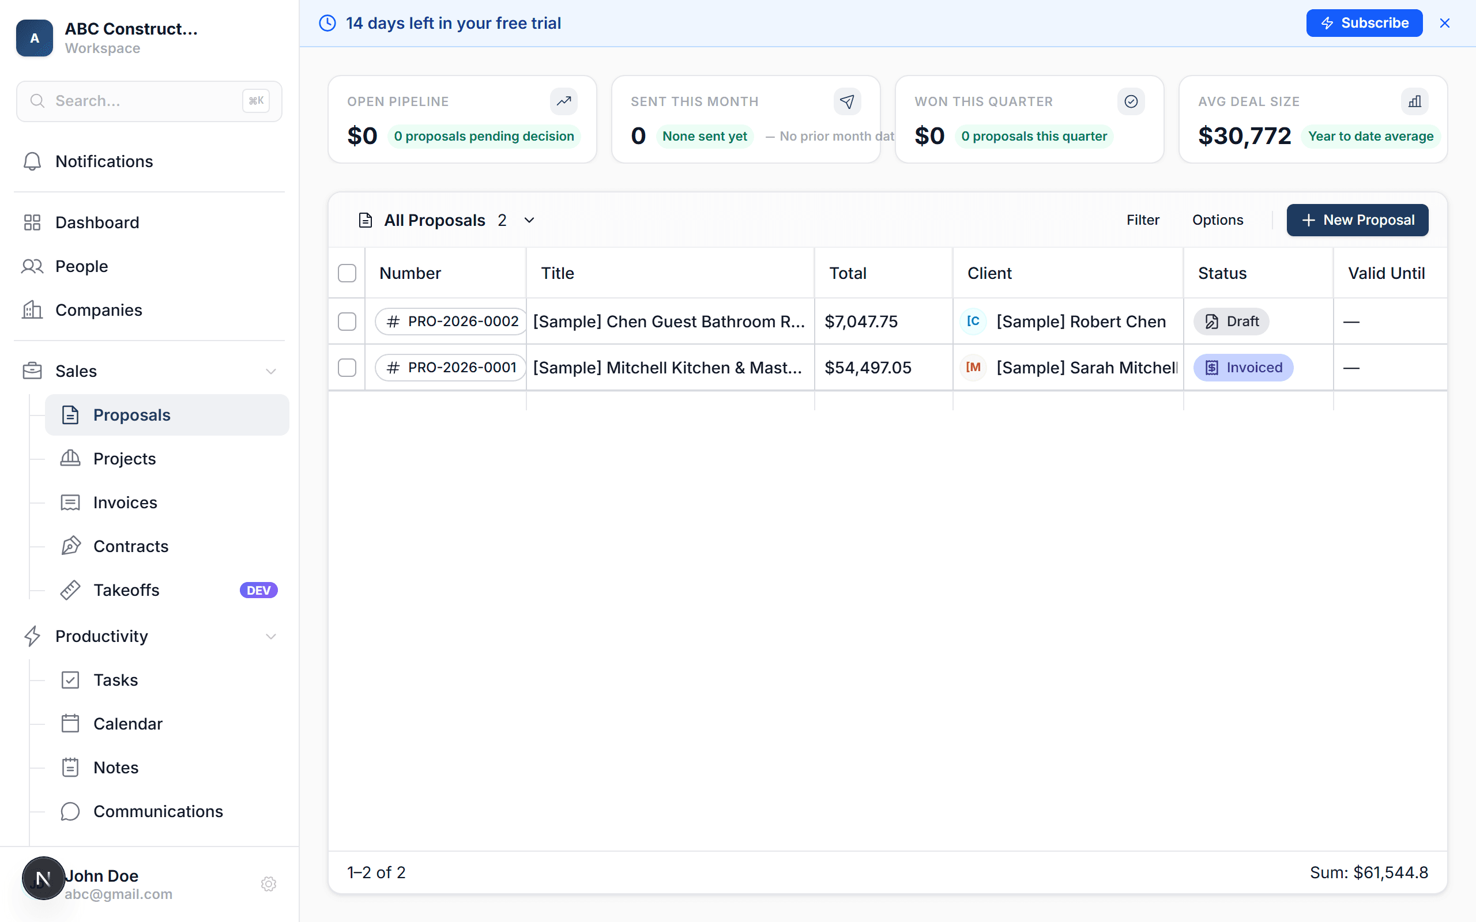The height and width of the screenshot is (922, 1476).
Task: Click the Won This Quarter checkmark icon
Action: point(1131,101)
